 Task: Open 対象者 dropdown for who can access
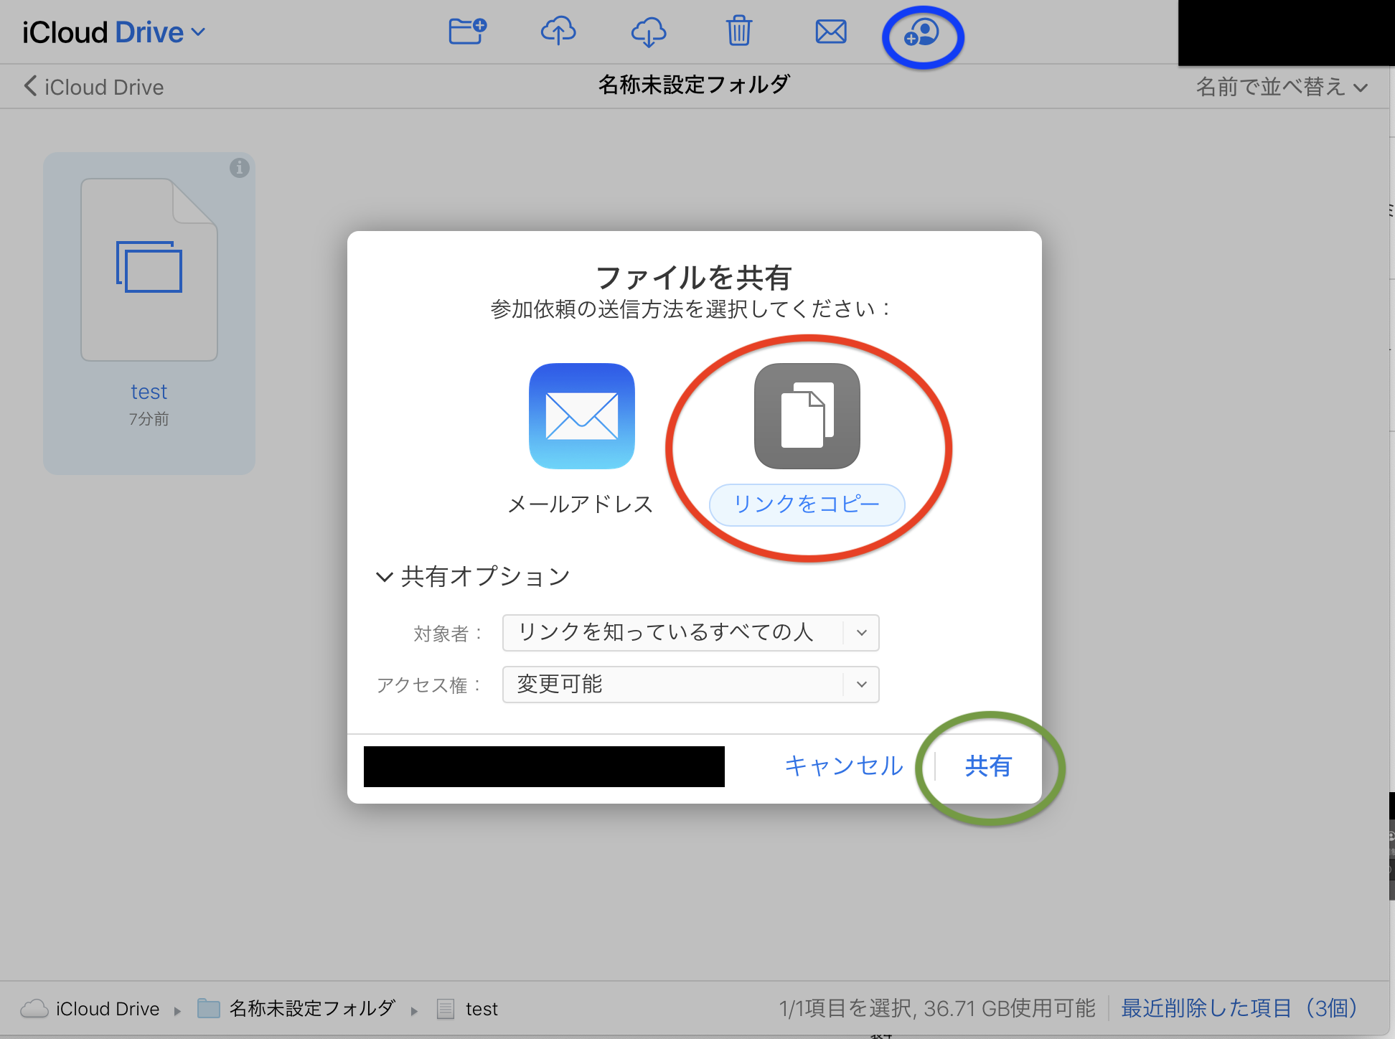[690, 633]
